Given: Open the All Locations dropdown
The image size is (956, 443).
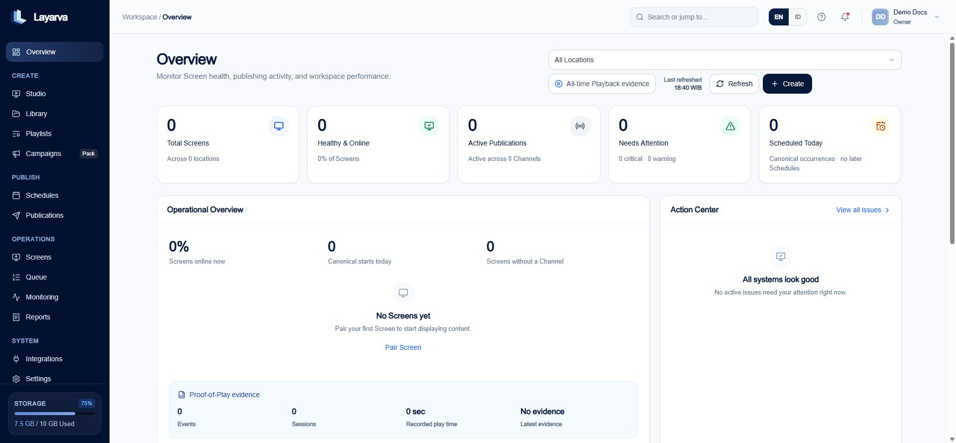Looking at the screenshot, I should click(x=724, y=60).
